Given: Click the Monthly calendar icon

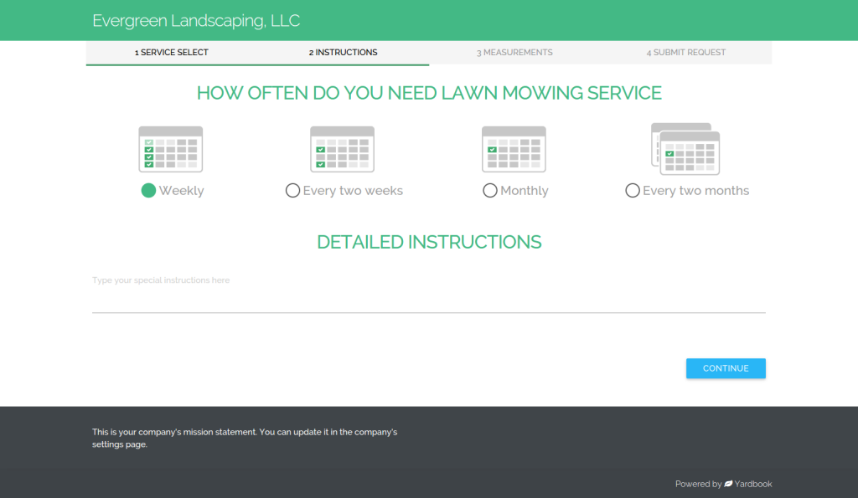Looking at the screenshot, I should tap(514, 149).
